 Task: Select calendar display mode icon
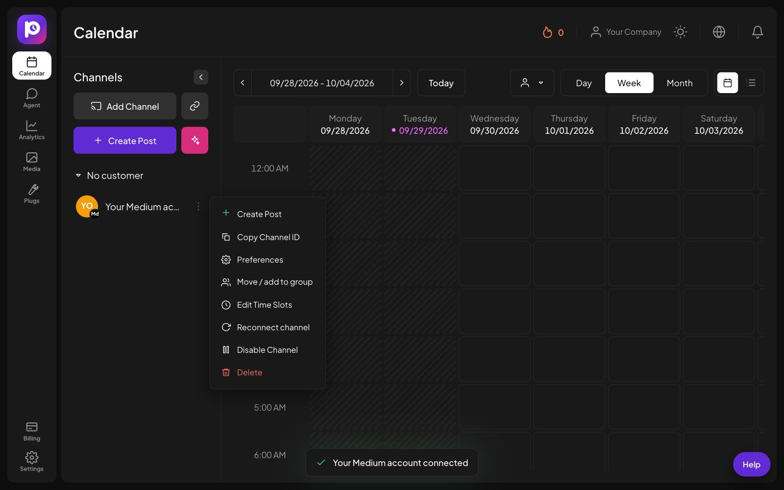[x=728, y=83]
